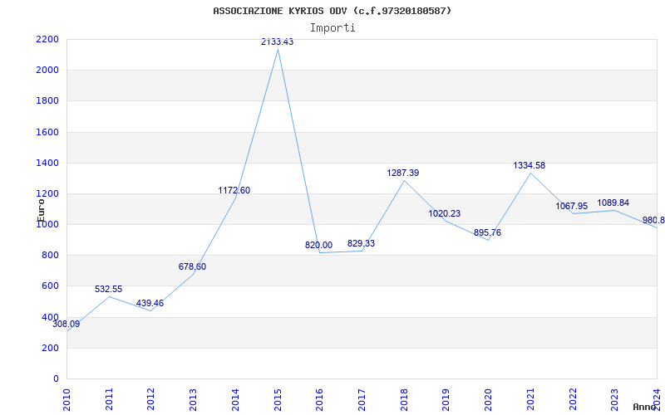Click the x-axis year 2015

(x=278, y=400)
